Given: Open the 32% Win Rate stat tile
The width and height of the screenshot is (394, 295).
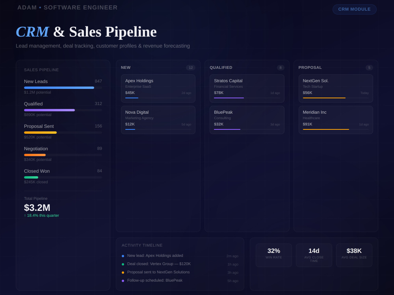Looking at the screenshot, I should point(274,255).
